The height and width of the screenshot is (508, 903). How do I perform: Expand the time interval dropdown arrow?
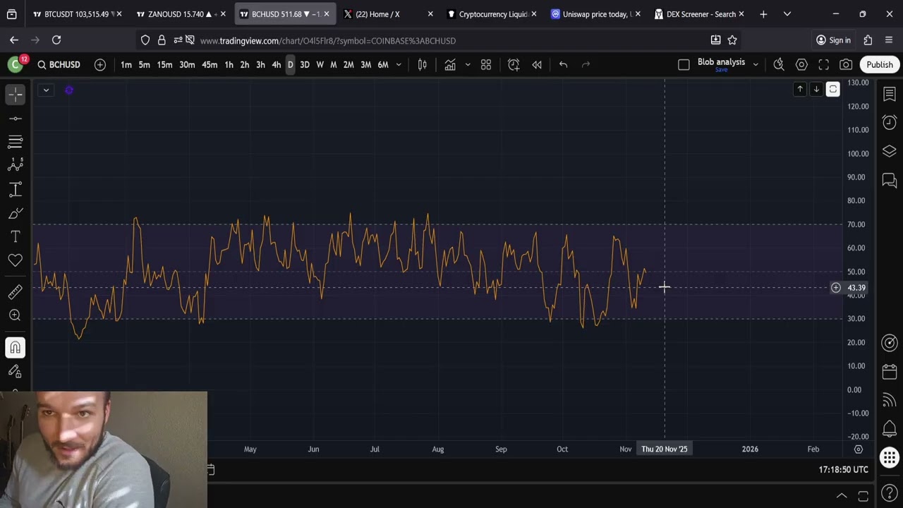click(399, 65)
